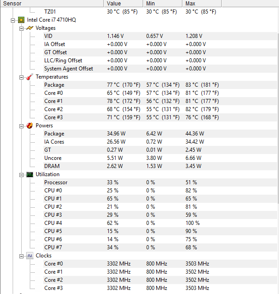Collapse the Clocks tree section
279x294 pixels.
pyautogui.click(x=21, y=256)
